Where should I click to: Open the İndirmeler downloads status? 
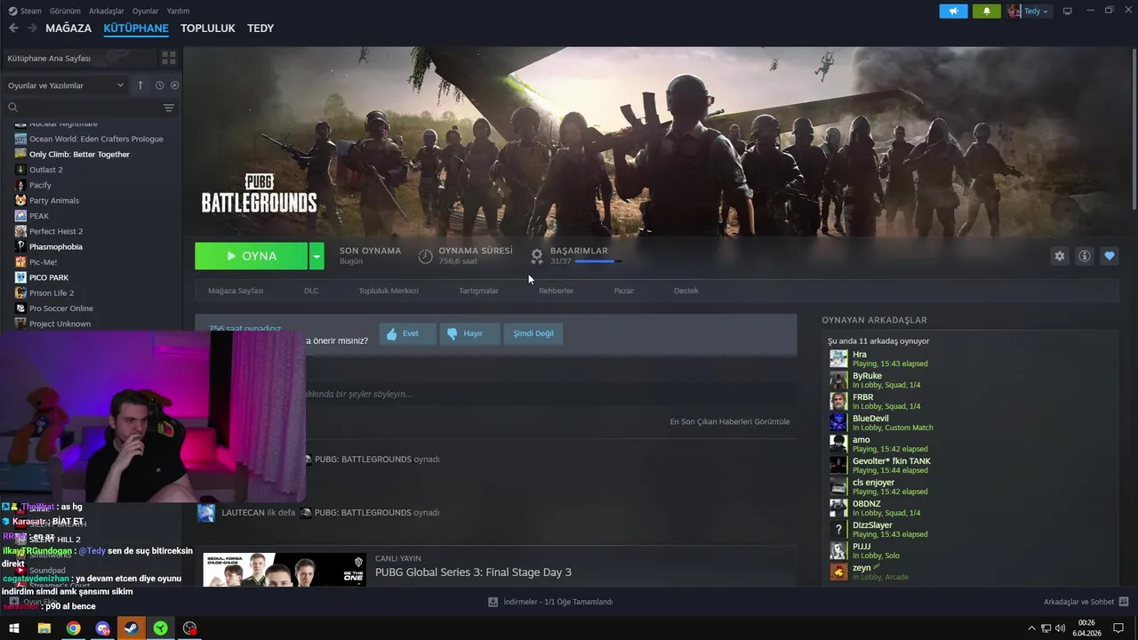[551, 602]
